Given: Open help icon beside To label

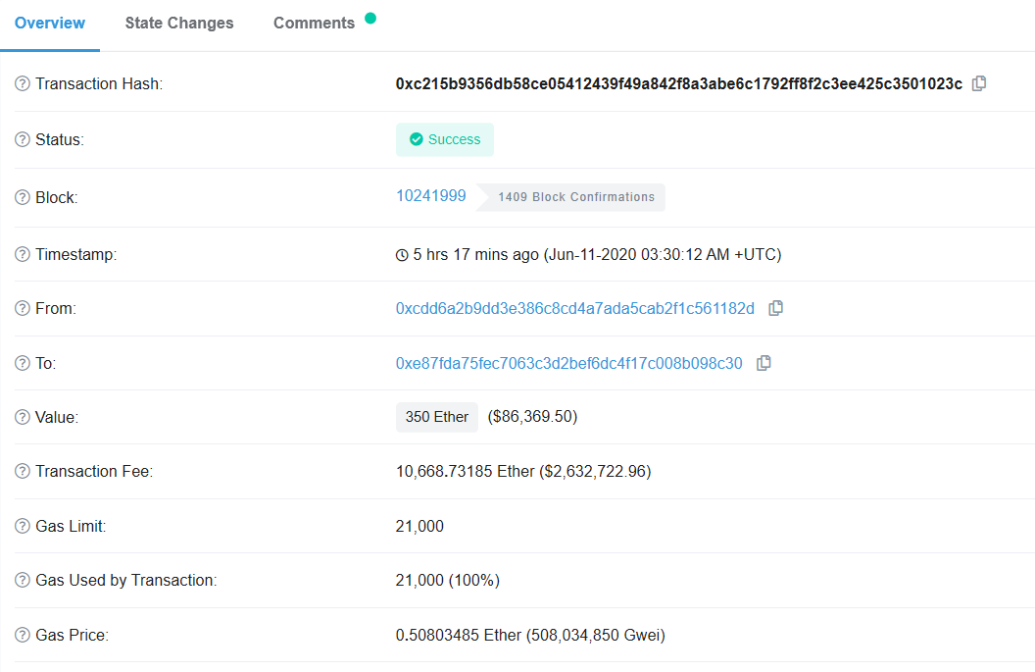Looking at the screenshot, I should tap(23, 363).
